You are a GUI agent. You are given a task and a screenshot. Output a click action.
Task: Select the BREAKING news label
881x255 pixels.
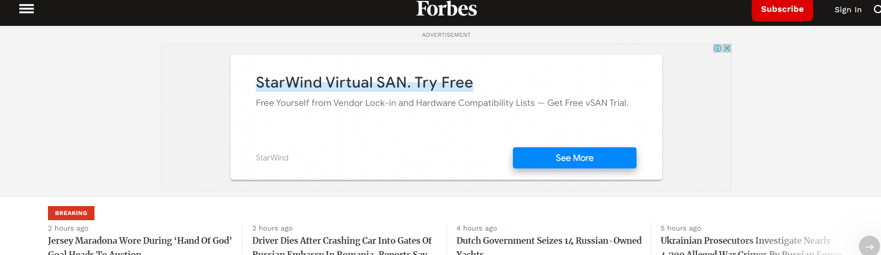[x=71, y=213]
